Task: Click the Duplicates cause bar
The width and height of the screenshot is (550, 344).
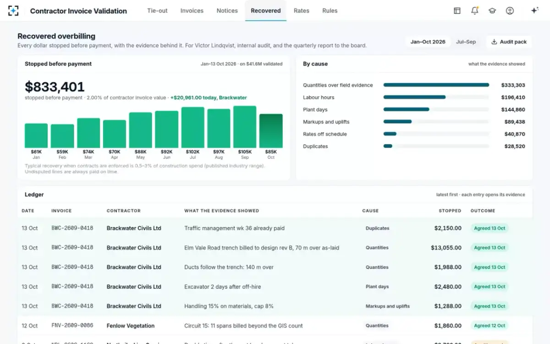Action: click(388, 146)
